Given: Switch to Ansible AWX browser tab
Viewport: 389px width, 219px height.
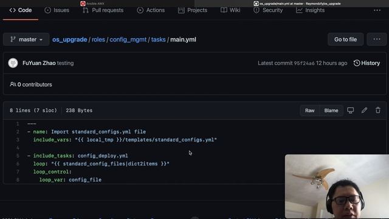Looking at the screenshot, I should (x=92, y=4).
